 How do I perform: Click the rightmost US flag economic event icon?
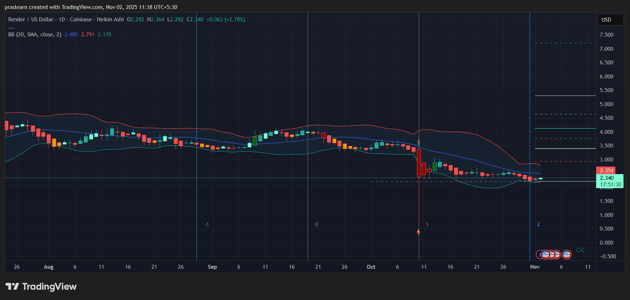point(567,255)
